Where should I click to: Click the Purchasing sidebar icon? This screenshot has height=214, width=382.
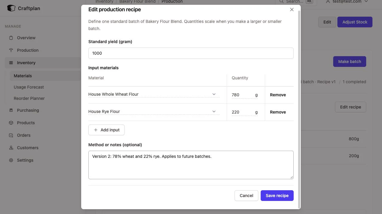[x=11, y=110]
